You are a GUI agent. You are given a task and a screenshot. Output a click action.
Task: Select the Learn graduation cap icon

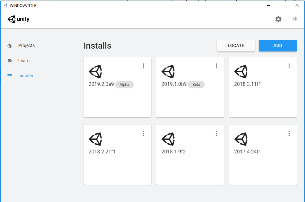coord(9,61)
